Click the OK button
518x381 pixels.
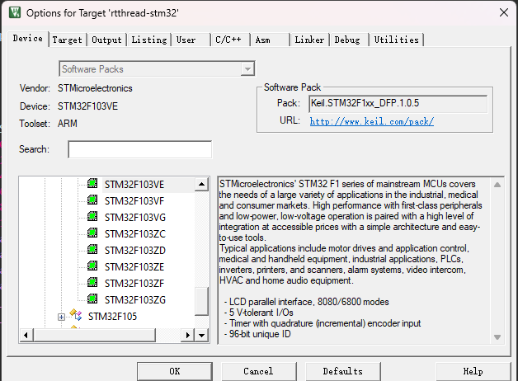[175, 371]
